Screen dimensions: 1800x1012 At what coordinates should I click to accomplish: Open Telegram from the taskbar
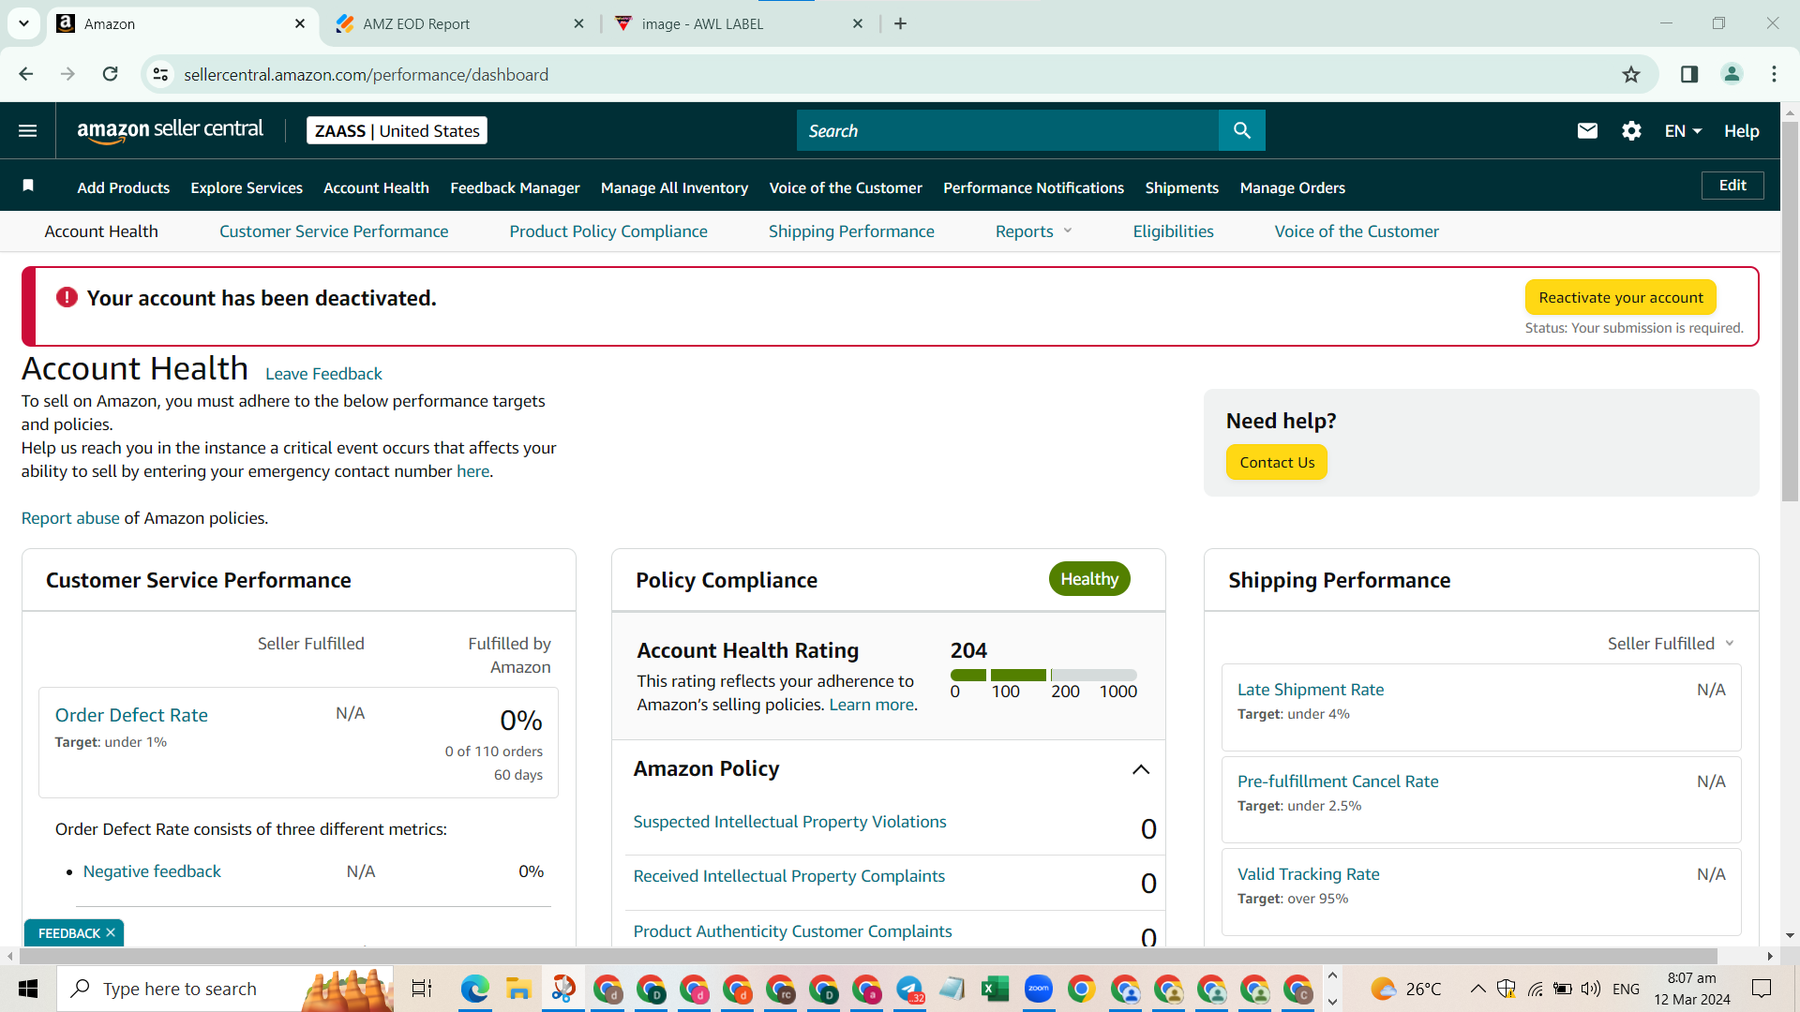pos(909,989)
